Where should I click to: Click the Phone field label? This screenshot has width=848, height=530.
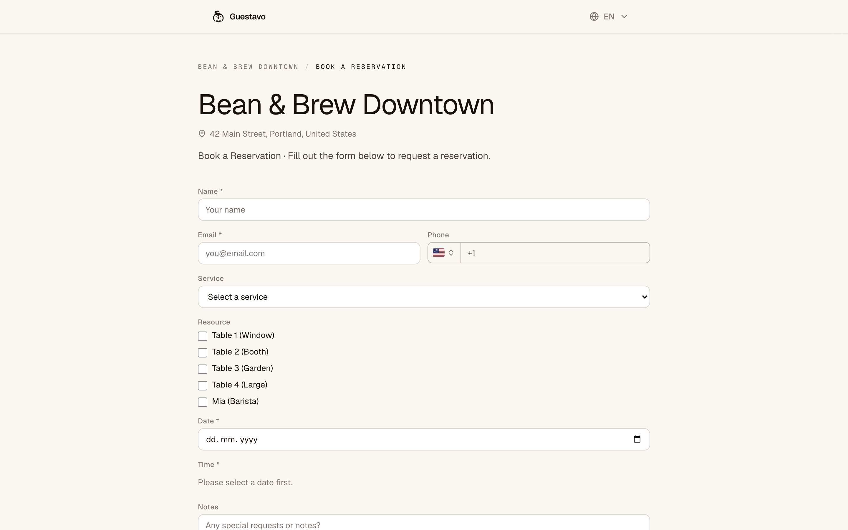(x=438, y=235)
